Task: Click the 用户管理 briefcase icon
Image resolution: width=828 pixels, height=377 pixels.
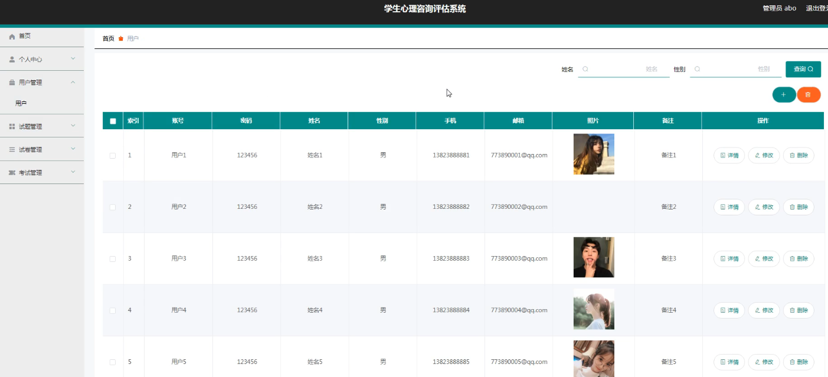Action: click(x=11, y=82)
